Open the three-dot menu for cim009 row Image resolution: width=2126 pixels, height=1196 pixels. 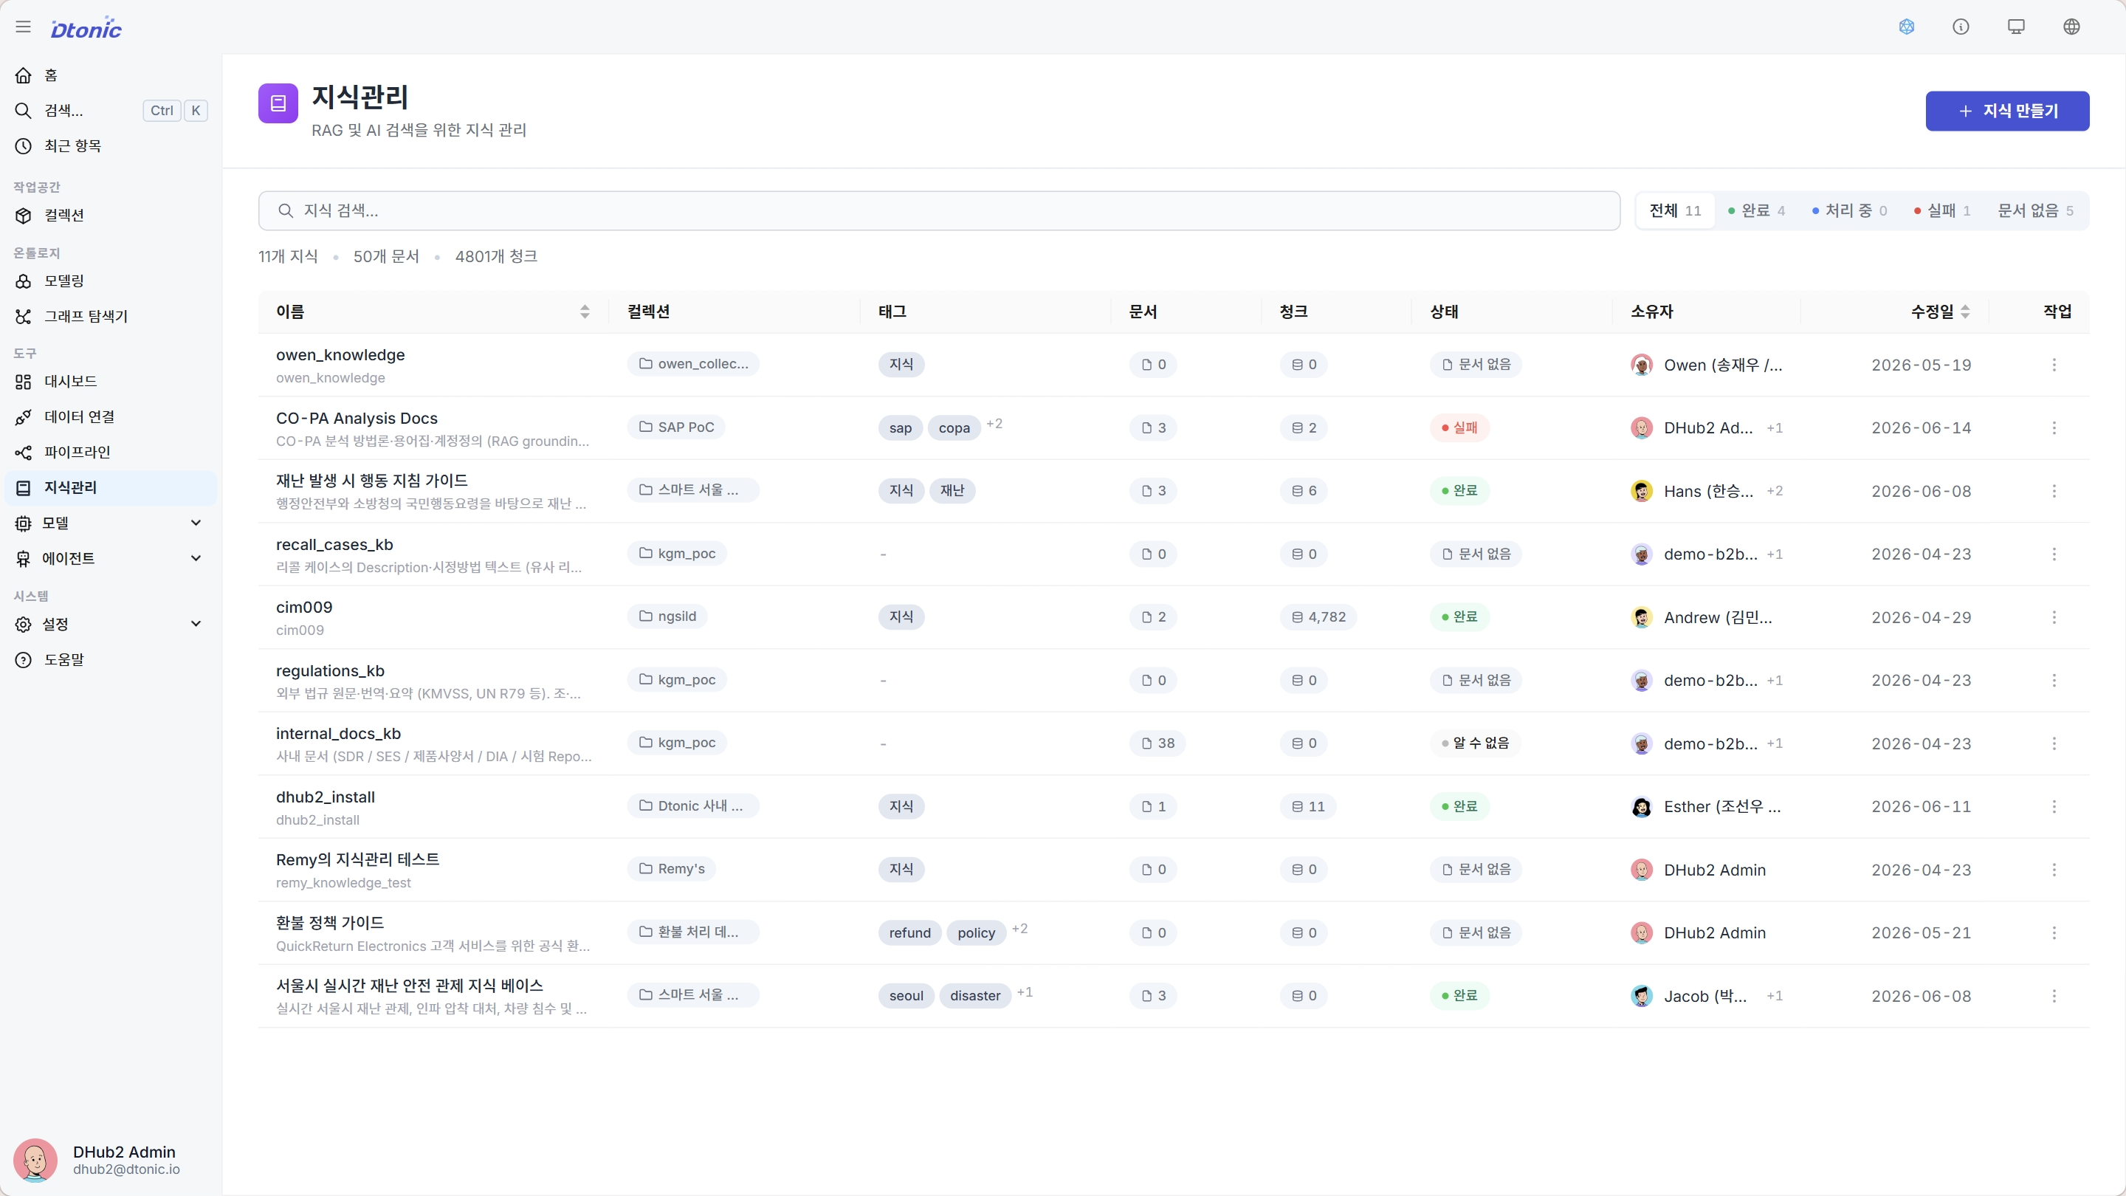2054,617
